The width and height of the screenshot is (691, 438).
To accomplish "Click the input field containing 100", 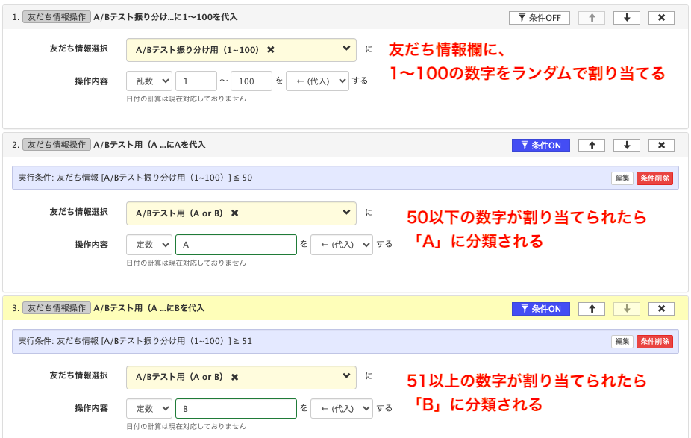I will click(x=251, y=81).
